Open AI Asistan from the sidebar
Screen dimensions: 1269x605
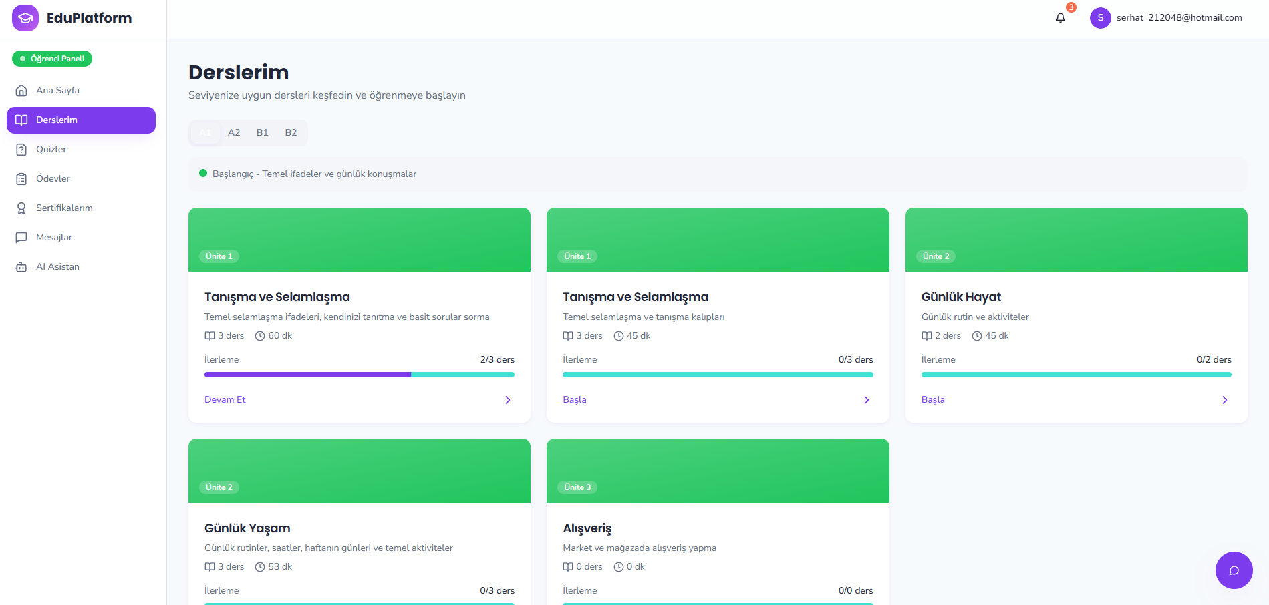click(81, 266)
